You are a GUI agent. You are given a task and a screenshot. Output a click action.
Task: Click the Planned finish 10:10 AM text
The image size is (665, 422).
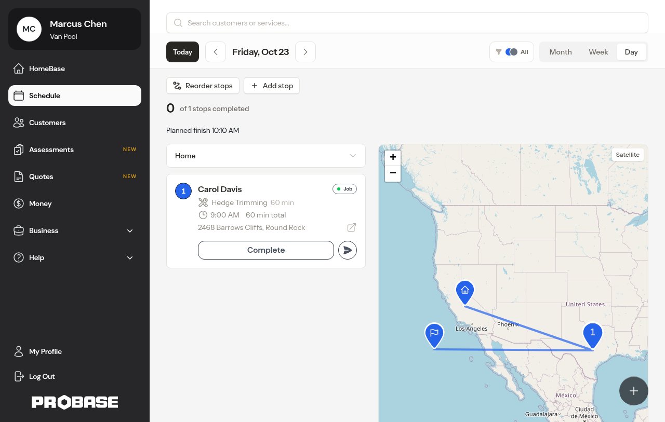pyautogui.click(x=203, y=130)
